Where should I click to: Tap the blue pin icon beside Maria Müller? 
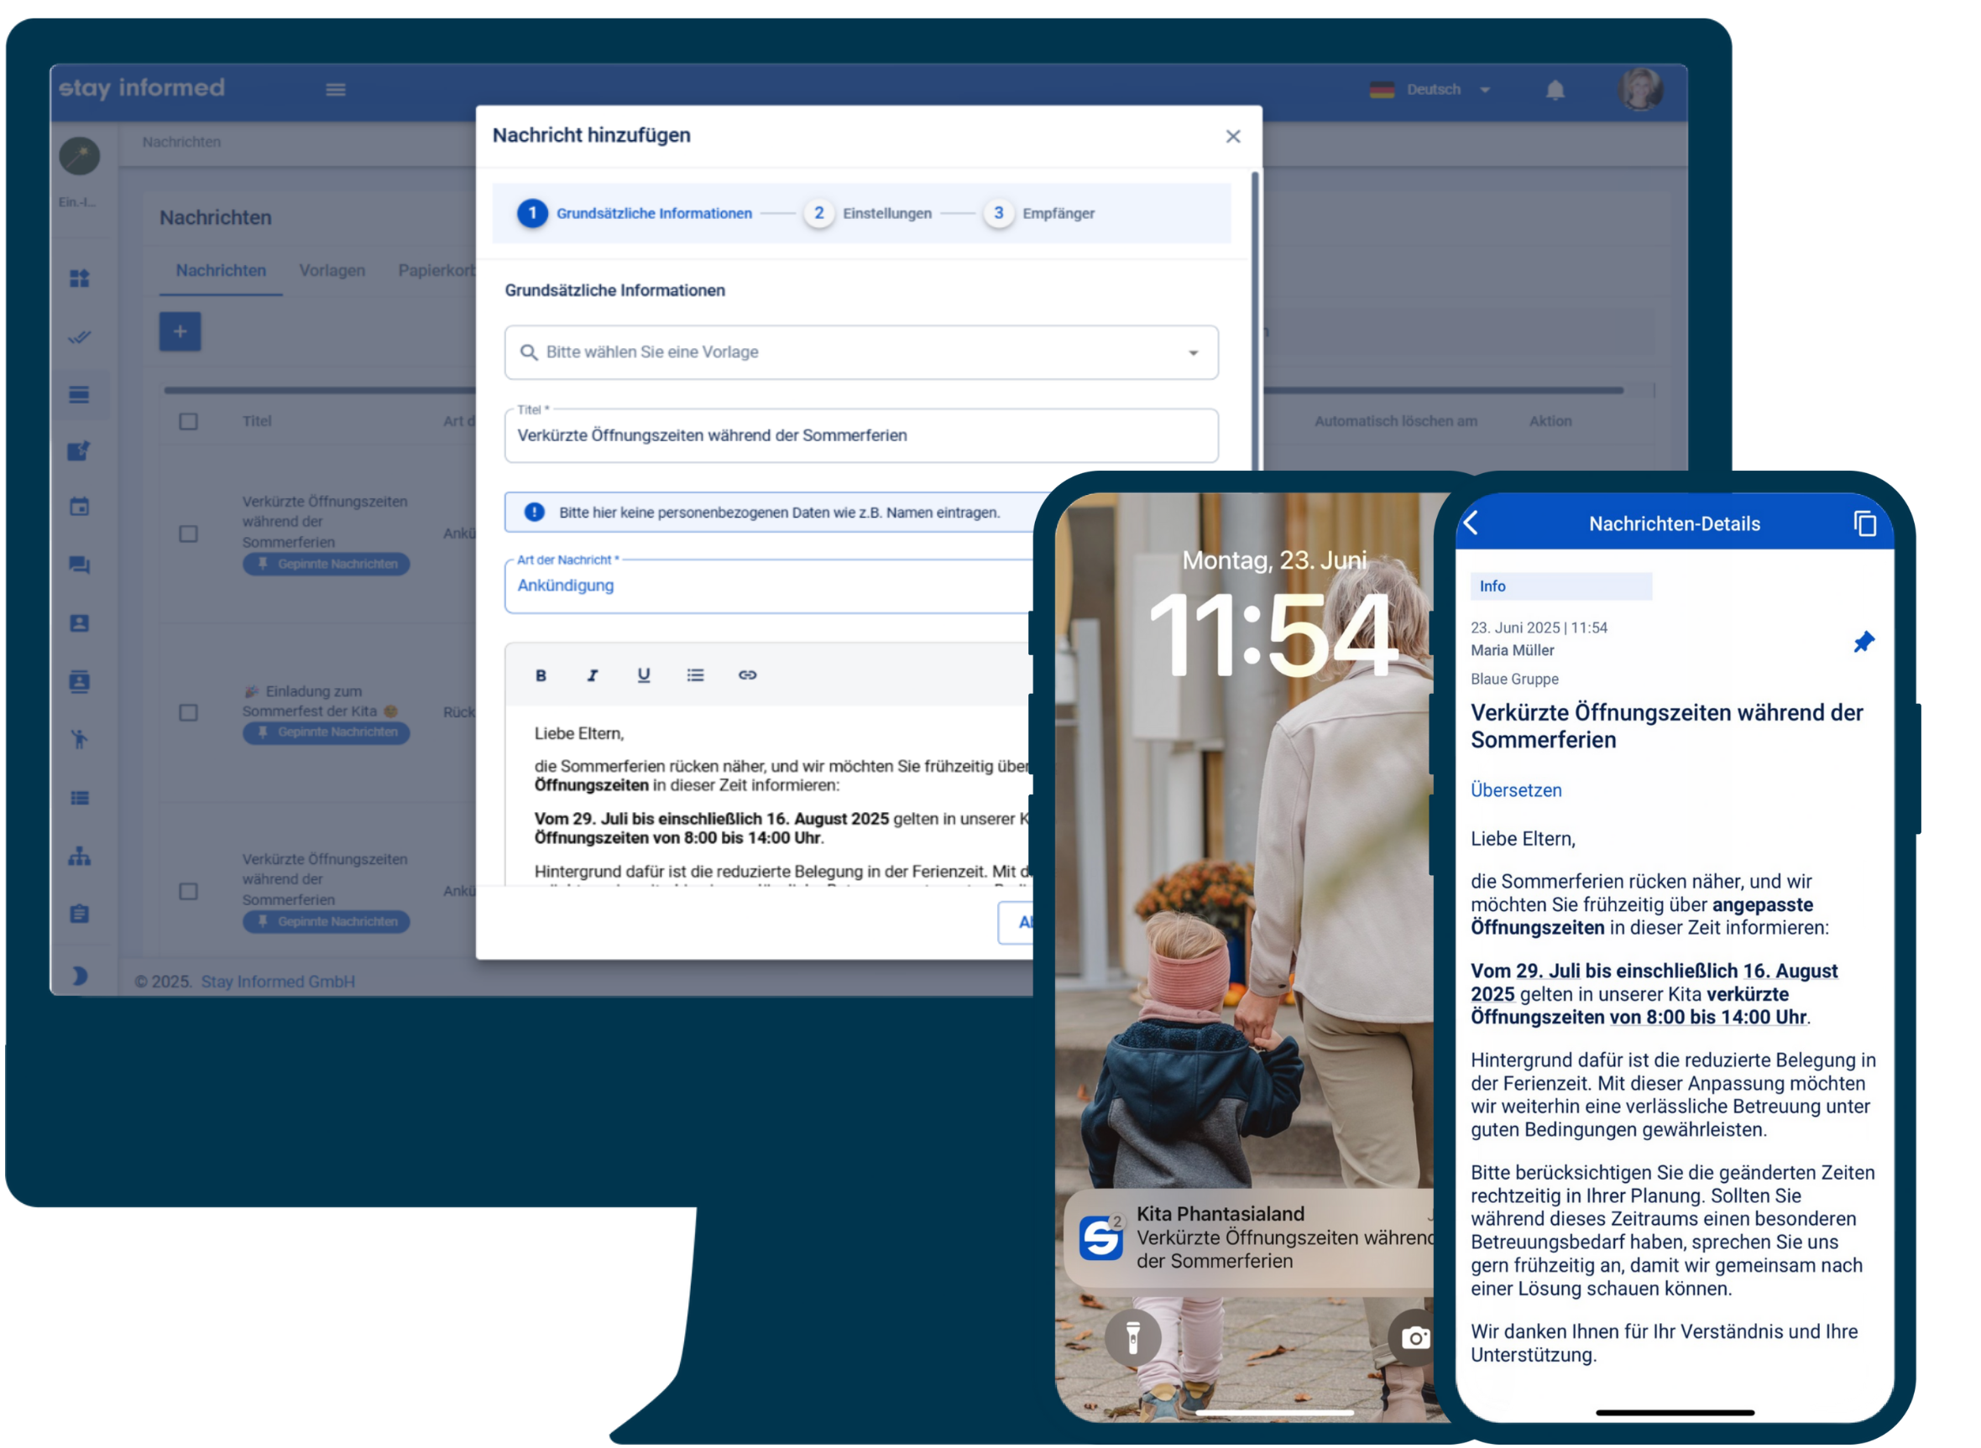(x=1863, y=642)
